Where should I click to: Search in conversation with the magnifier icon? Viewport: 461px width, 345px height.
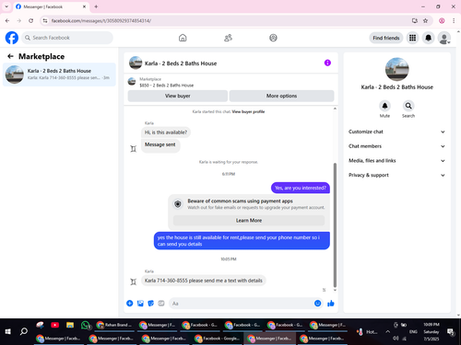[x=408, y=106]
